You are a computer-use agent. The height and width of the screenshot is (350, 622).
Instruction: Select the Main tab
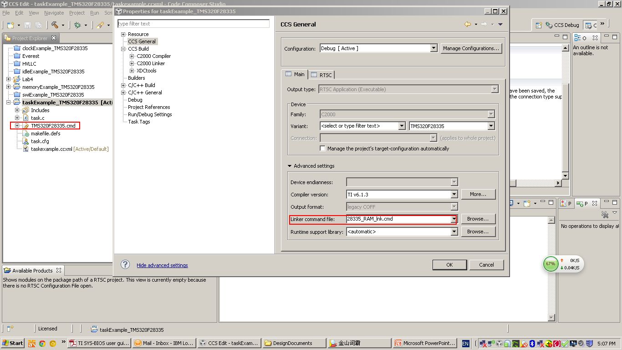tap(295, 74)
